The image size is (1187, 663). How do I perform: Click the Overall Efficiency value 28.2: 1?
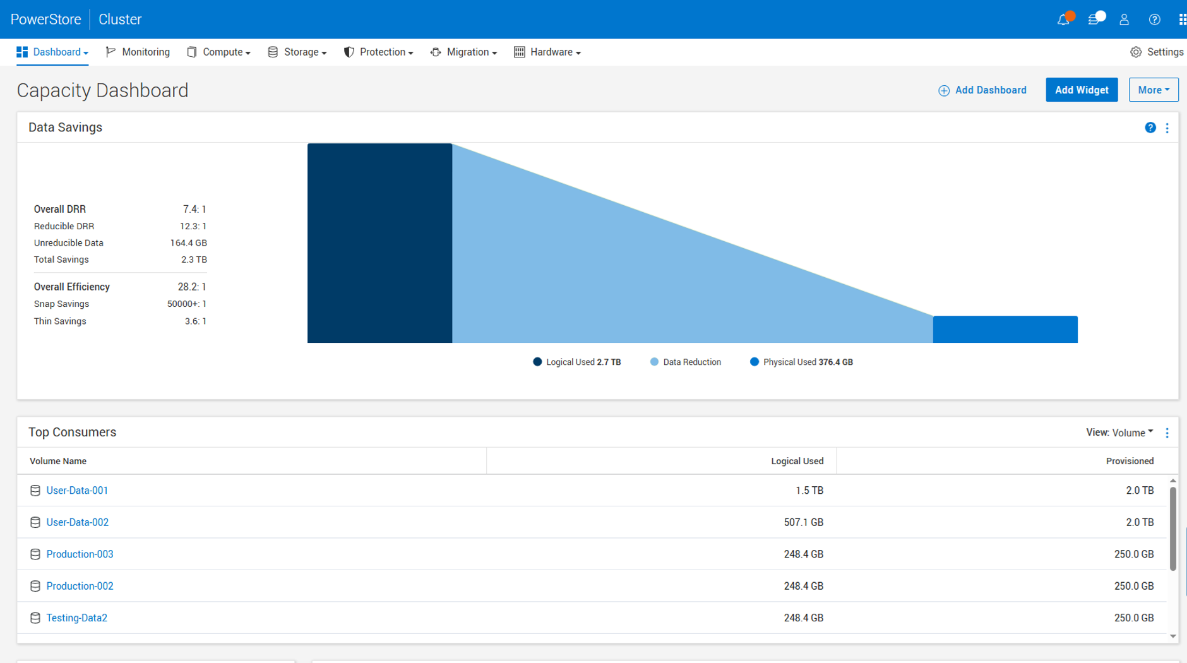(x=192, y=287)
